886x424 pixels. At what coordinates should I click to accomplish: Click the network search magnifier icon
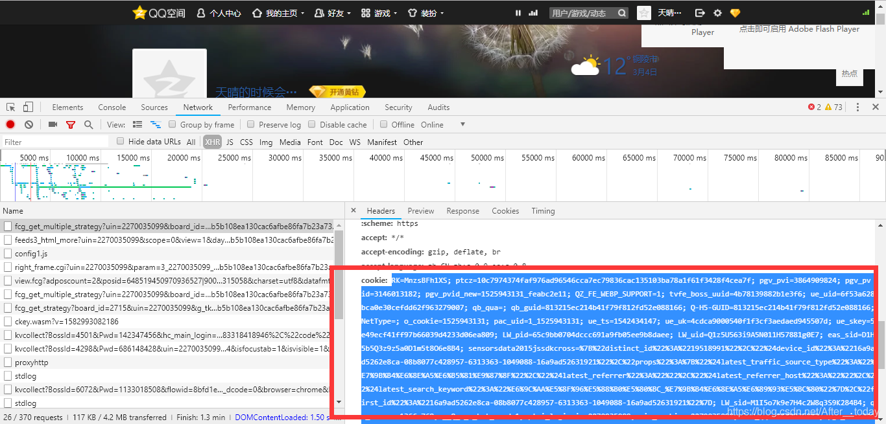88,124
